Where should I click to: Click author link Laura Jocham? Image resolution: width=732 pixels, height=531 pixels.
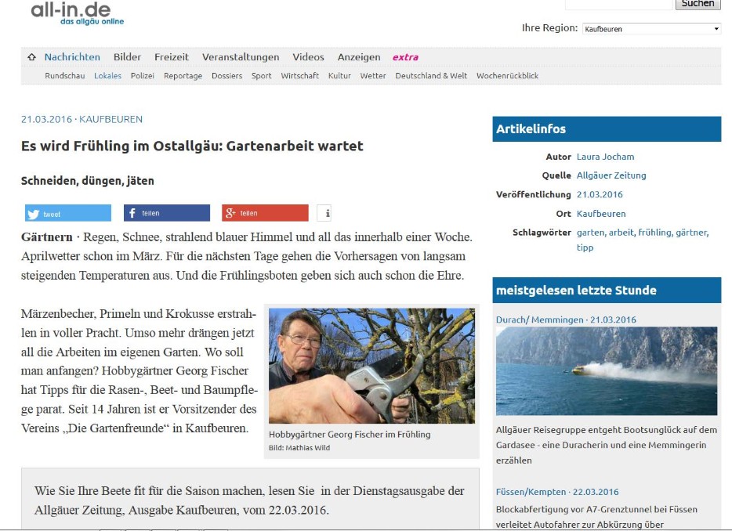click(605, 157)
